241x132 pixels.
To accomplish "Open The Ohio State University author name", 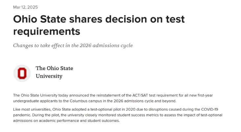I will tap(54, 72).
